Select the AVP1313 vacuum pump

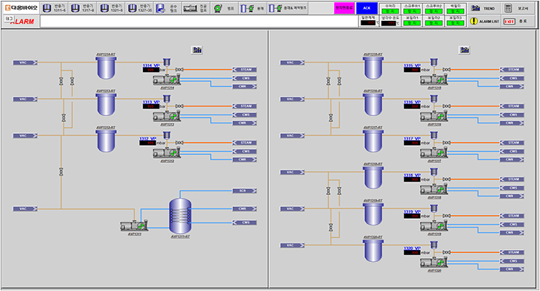pyautogui.click(x=167, y=117)
